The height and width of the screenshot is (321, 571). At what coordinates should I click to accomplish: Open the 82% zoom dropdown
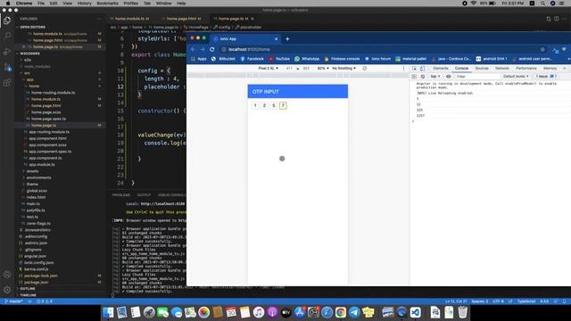323,69
